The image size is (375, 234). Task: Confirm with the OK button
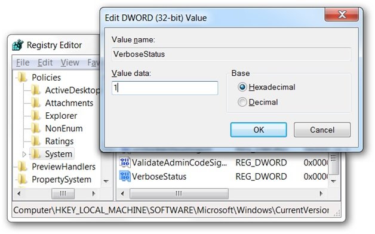[x=259, y=130]
